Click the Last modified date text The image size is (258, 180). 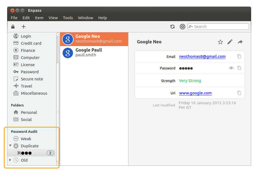(x=207, y=105)
